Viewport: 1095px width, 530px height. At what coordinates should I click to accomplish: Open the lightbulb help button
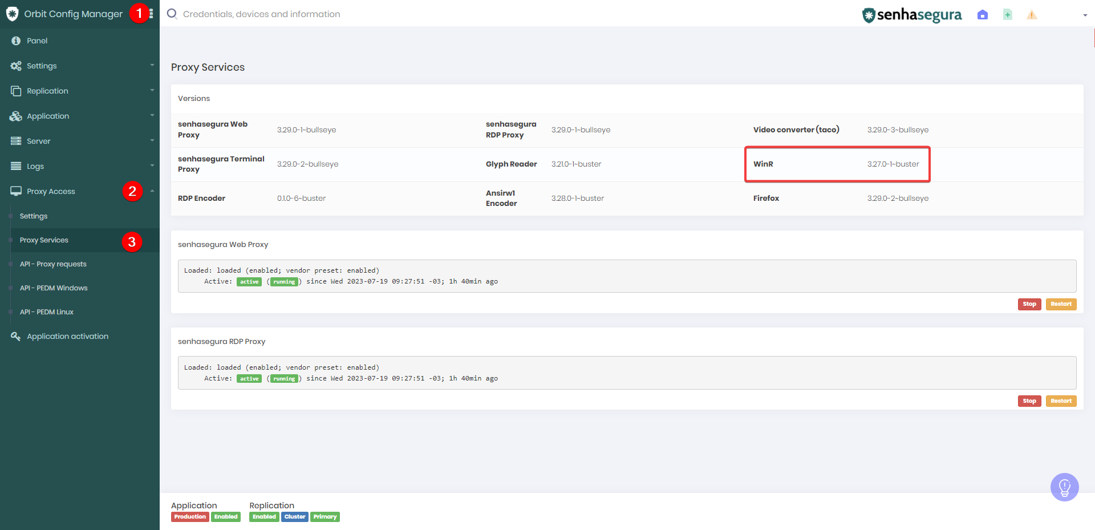click(1064, 487)
